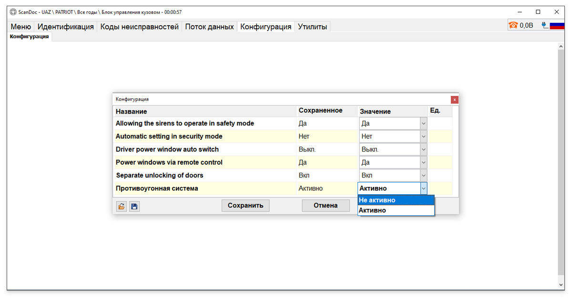The height and width of the screenshot is (302, 572).
Task: Click the Ед. column header
Action: [440, 111]
